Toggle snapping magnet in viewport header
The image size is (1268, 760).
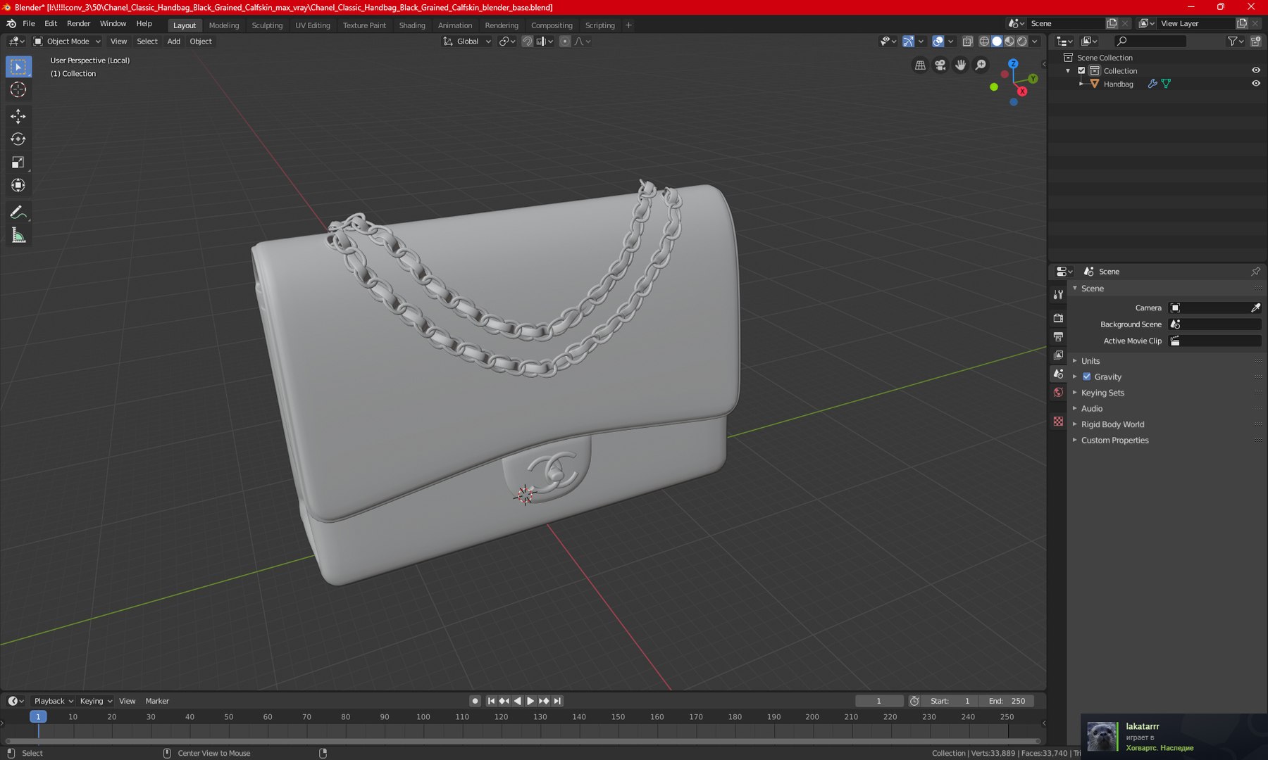[x=527, y=42]
